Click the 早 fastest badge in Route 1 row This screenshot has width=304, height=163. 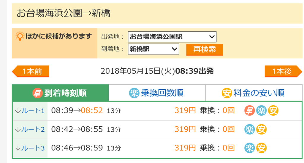pos(249,111)
